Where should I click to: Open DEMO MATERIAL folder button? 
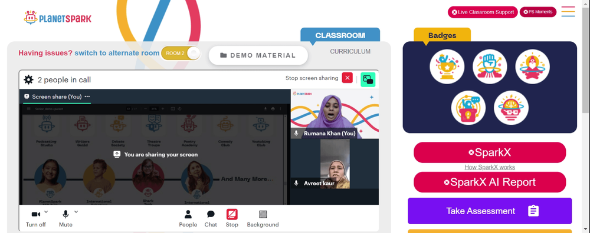pos(258,55)
